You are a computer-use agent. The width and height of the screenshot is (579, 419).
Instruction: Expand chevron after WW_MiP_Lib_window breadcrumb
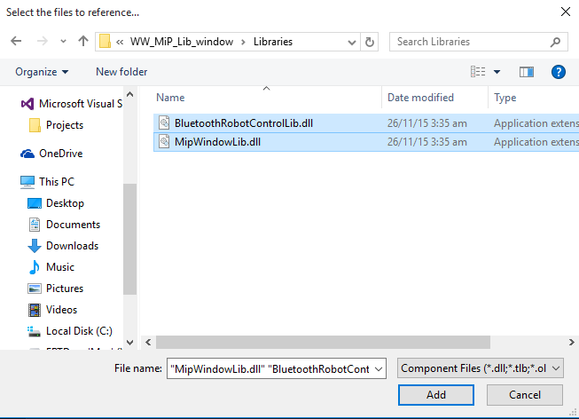(x=243, y=42)
